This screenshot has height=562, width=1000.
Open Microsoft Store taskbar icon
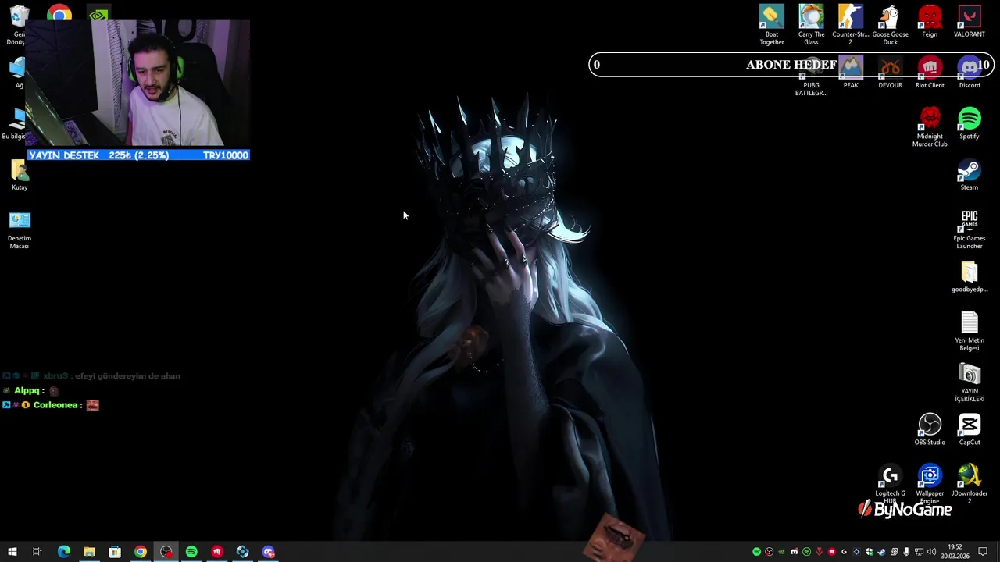(115, 552)
